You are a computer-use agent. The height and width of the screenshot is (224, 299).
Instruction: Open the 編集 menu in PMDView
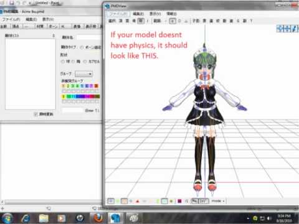(138, 14)
